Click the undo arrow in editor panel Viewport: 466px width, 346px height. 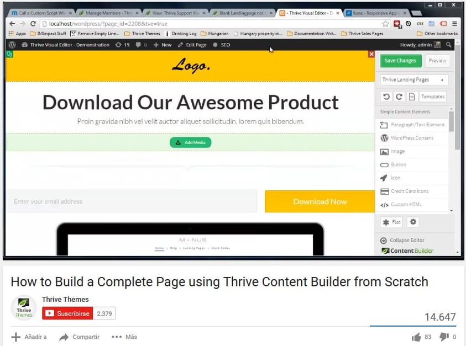pos(386,97)
